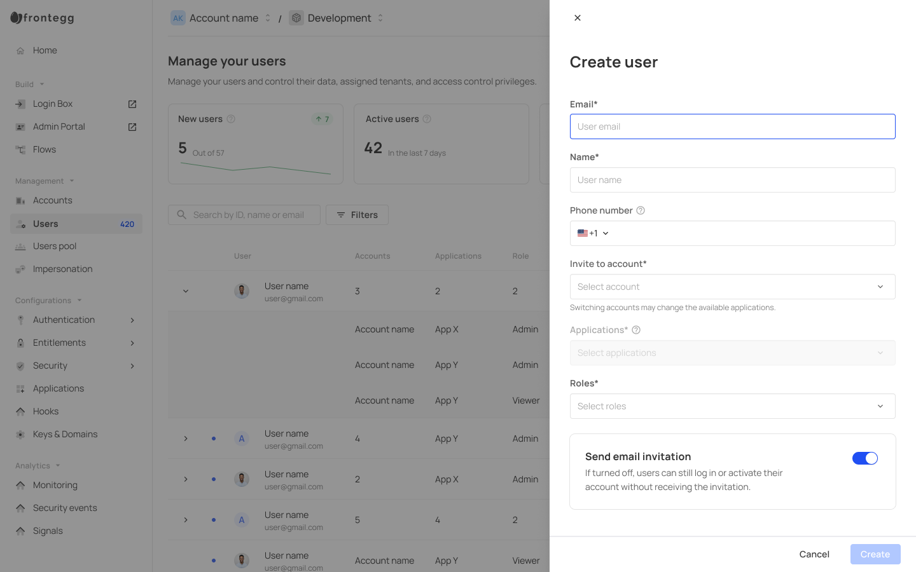
Task: Collapse the first expanded user row
Action: (x=186, y=291)
